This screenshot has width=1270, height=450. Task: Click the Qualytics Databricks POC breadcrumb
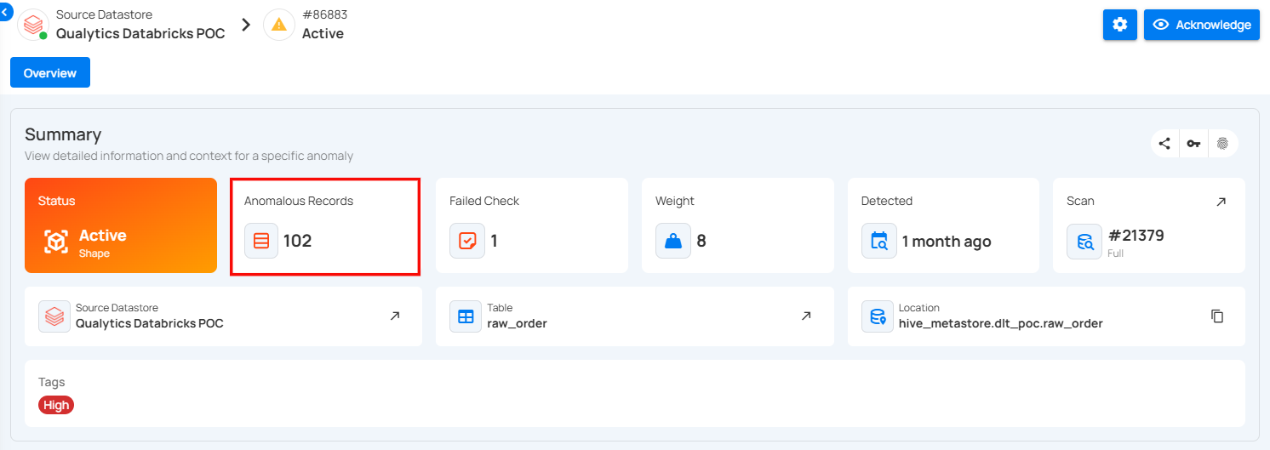click(x=140, y=34)
